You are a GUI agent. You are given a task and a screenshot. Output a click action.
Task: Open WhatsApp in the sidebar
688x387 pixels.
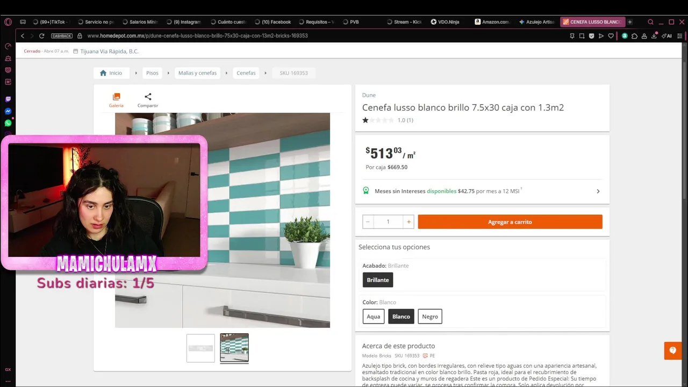[x=8, y=123]
